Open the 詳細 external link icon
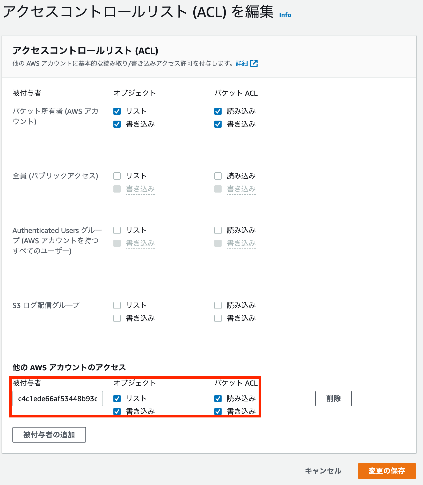423x485 pixels. [255, 63]
